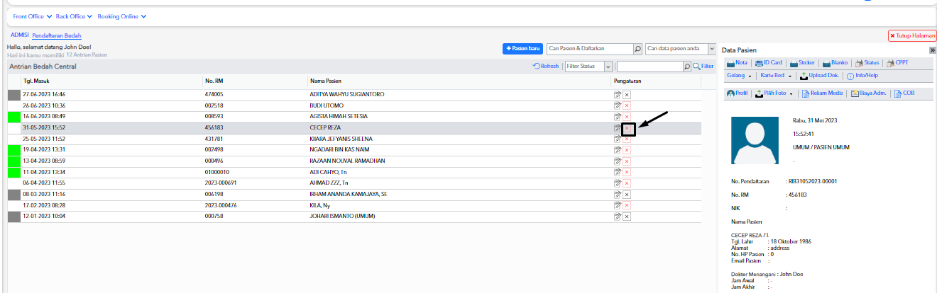Open Rekam Medis for the patient

(x=821, y=93)
